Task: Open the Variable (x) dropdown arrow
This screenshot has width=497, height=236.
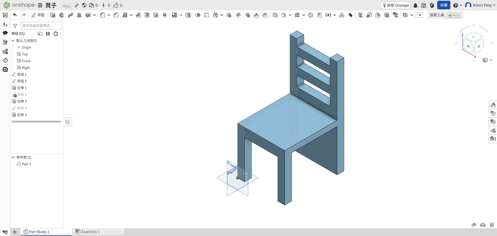Action: [335, 15]
